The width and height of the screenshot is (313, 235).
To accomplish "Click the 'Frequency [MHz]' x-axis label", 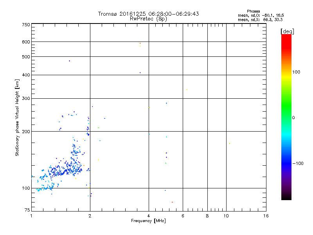I will point(148,221).
